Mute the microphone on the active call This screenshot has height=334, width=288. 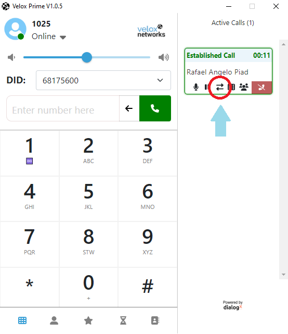click(x=196, y=87)
